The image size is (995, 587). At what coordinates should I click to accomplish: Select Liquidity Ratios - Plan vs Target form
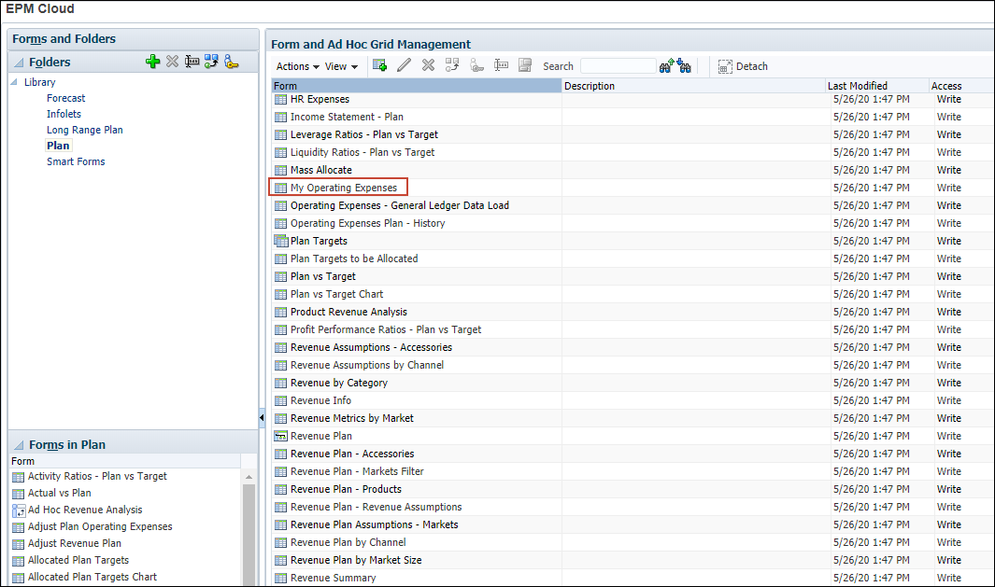coord(362,152)
